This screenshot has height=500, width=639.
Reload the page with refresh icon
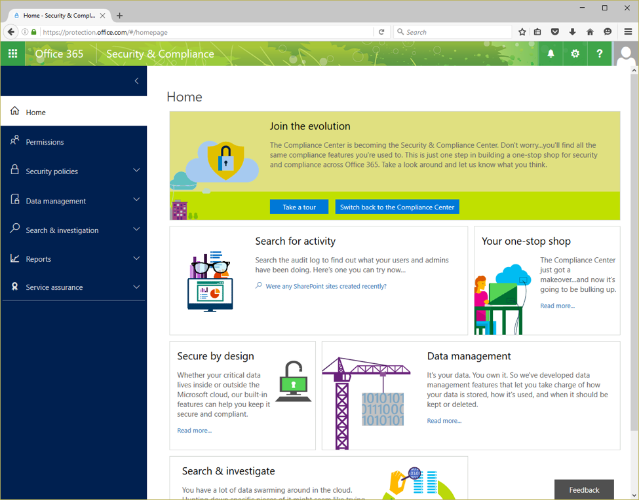[x=381, y=32]
